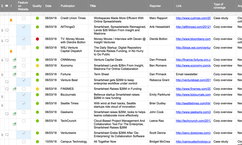Check Feature on Website for Credit Union Times
This screenshot has height=145, width=242.
click(x=24, y=18)
